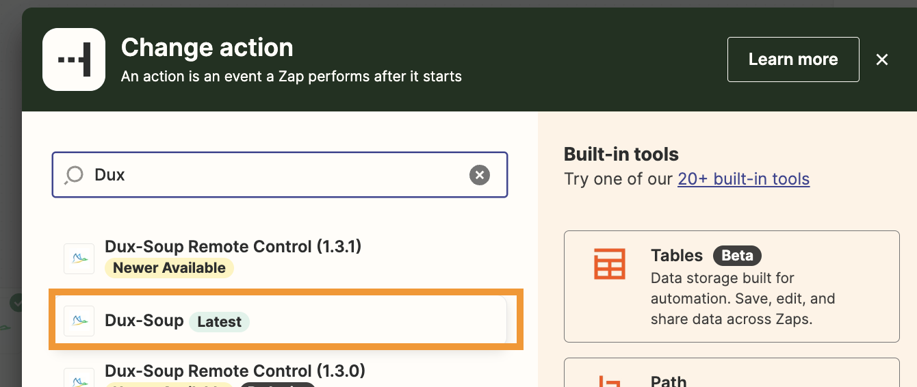This screenshot has width=917, height=387.
Task: Click the Beta badge next to Tables
Action: tap(737, 256)
